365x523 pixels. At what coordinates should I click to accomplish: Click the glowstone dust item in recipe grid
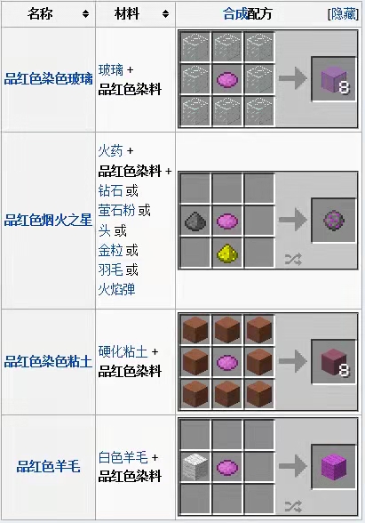pos(227,253)
